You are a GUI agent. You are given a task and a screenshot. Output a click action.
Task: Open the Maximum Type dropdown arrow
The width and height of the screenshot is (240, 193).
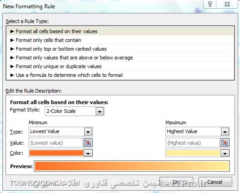(225, 132)
